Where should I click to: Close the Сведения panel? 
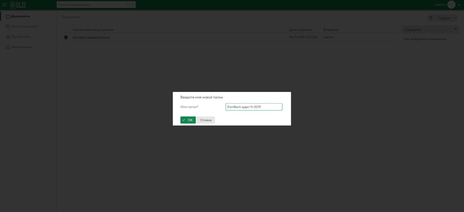pyautogui.click(x=455, y=29)
